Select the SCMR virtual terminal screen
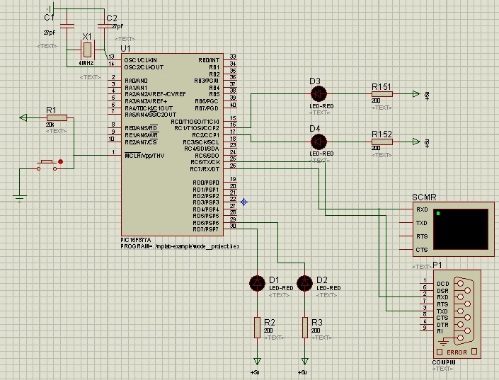Screen dimensions: 499x380 click(461, 229)
